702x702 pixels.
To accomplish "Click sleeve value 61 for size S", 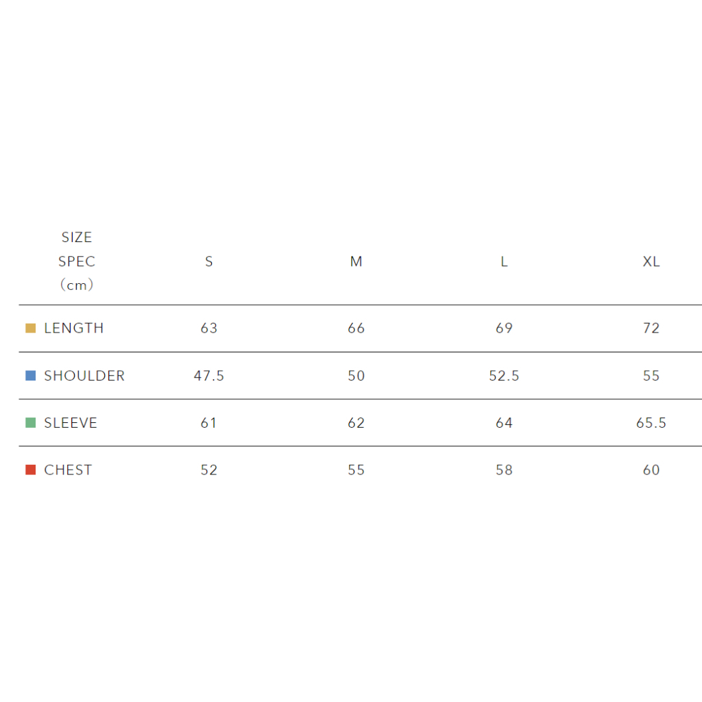I will (209, 423).
